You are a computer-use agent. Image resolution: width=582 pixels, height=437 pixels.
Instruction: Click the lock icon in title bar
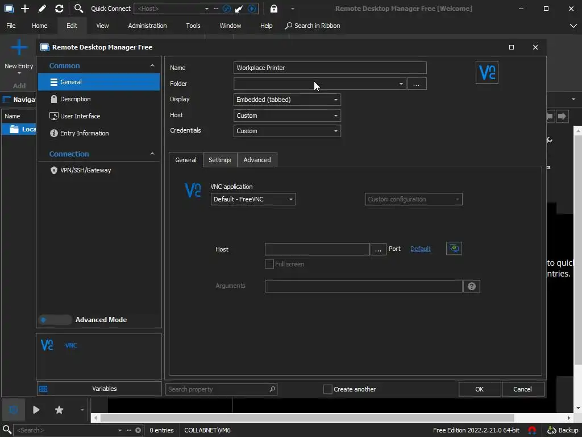[x=273, y=8]
